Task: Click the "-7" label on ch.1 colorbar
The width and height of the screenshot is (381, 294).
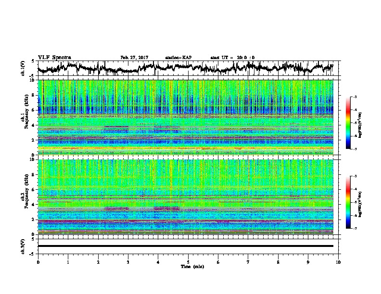Action: (x=355, y=149)
